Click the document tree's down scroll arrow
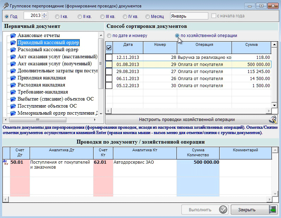 (101, 114)
